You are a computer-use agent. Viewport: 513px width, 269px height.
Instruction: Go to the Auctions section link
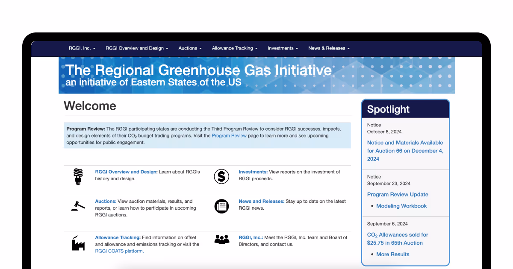click(x=106, y=201)
